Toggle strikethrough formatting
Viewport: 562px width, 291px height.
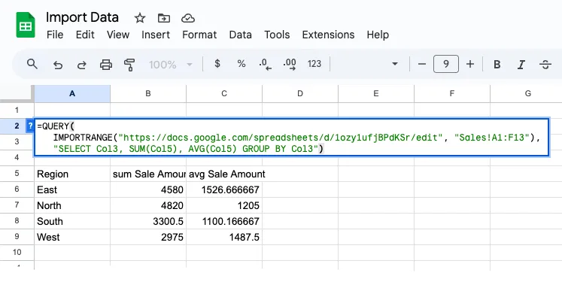coord(545,65)
